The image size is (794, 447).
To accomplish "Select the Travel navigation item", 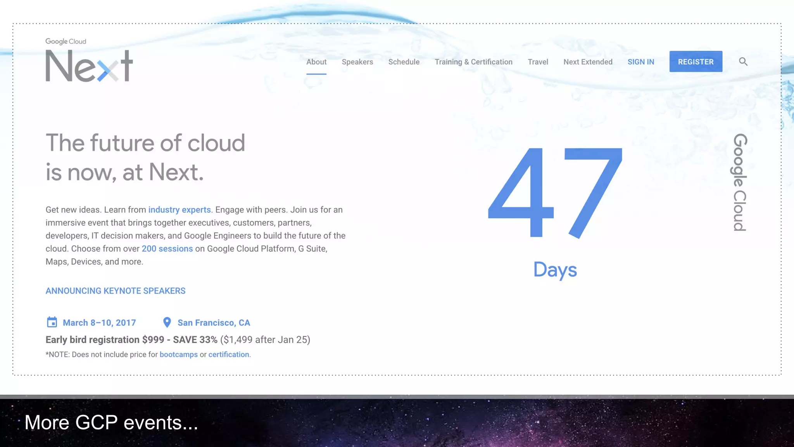I will 538,62.
